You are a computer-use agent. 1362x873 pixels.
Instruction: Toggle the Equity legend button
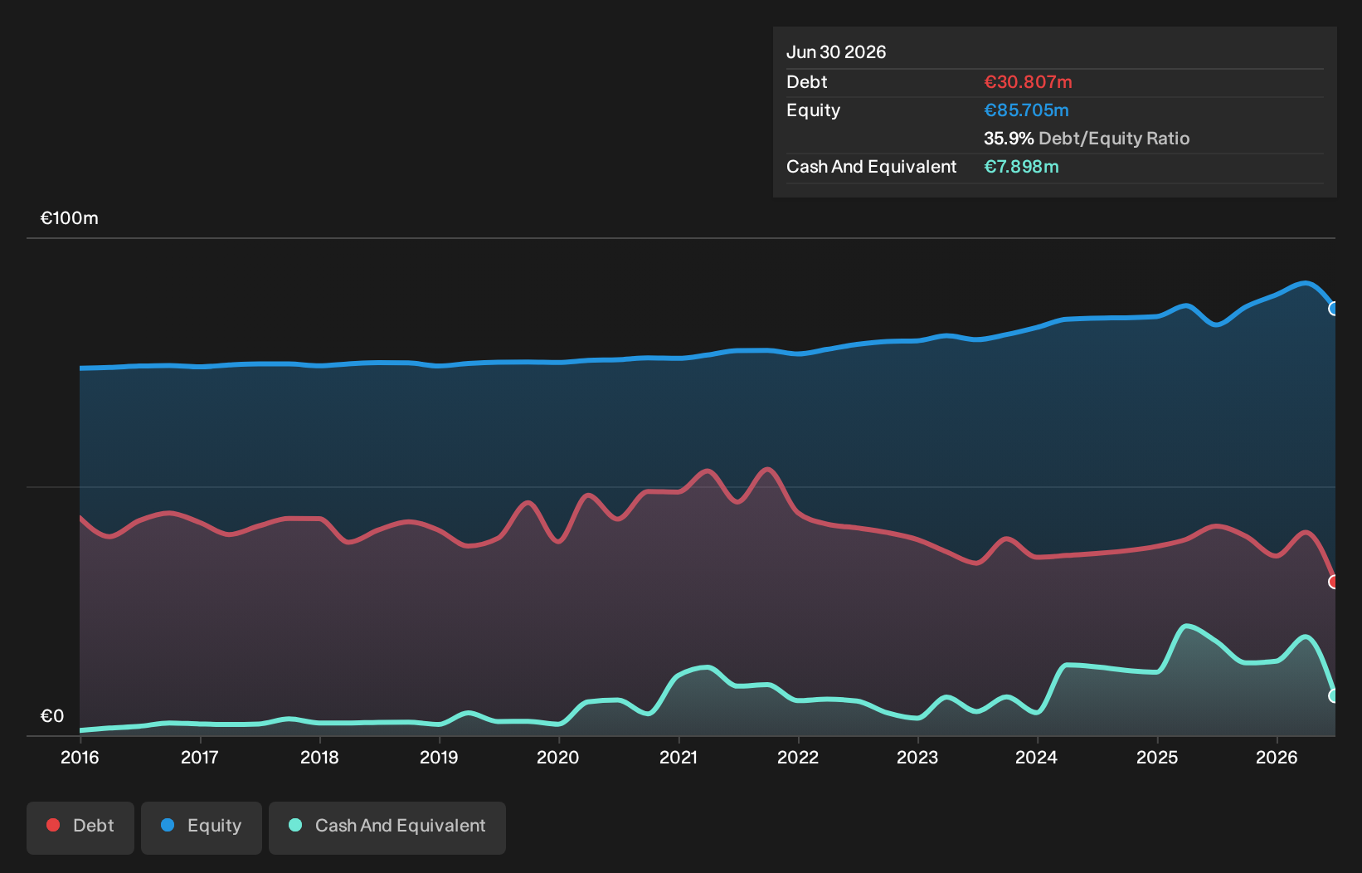click(x=202, y=827)
